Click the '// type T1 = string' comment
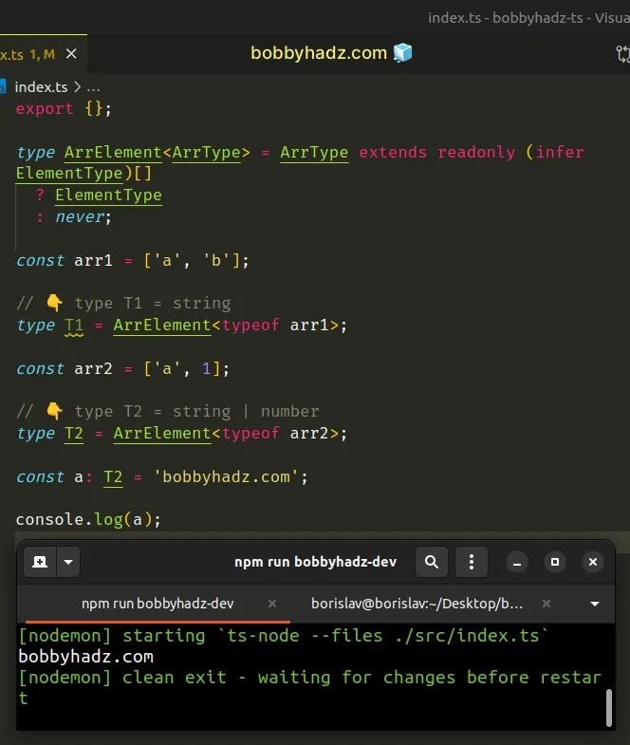Screen dimensions: 630x745 [123, 303]
